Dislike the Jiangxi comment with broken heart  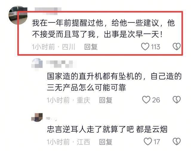[177, 141]
